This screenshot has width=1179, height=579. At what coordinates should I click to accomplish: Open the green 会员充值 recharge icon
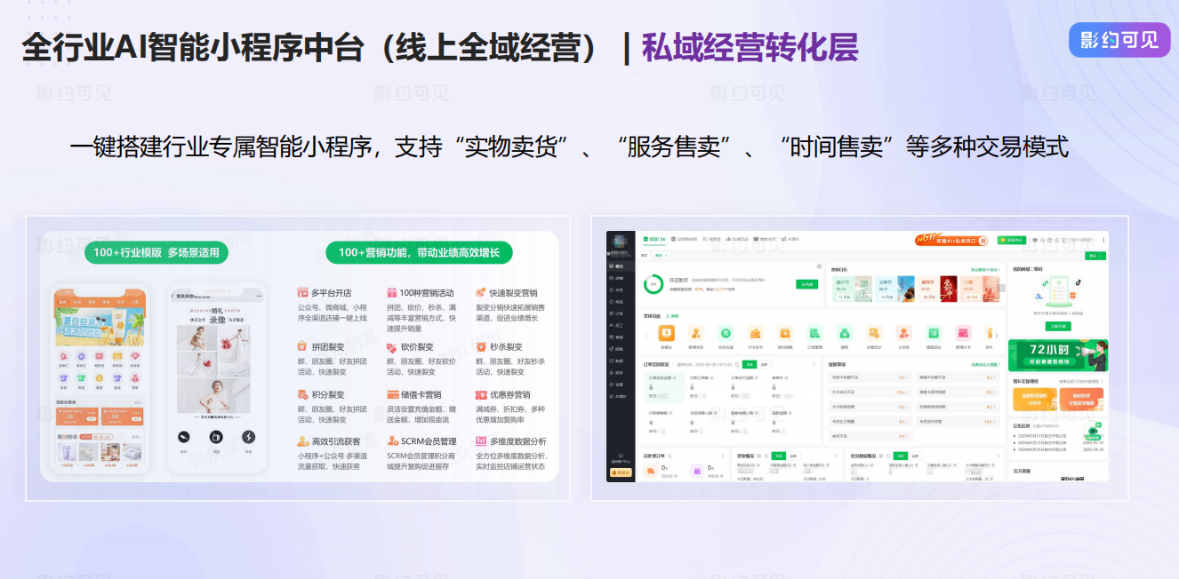[x=726, y=333]
